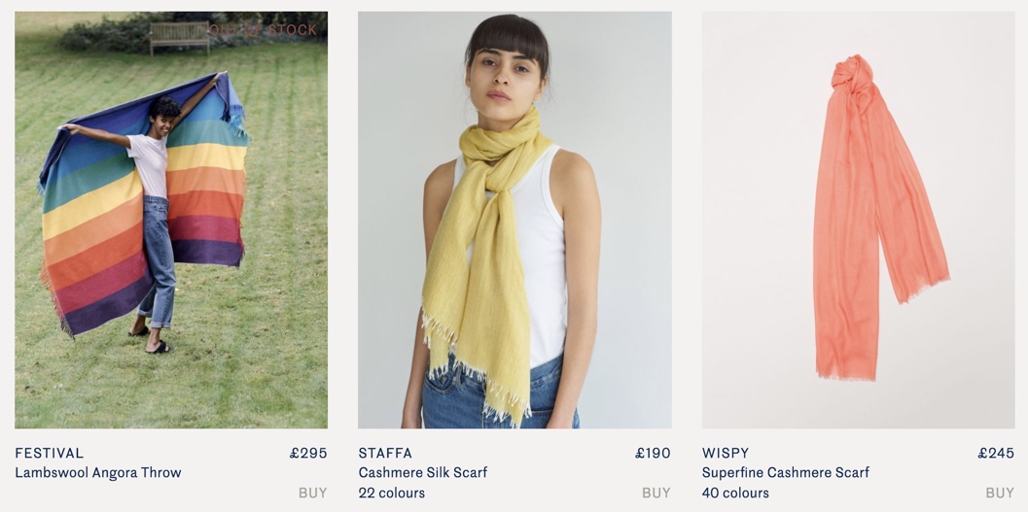
Task: View the 40 colours for Wispy
Action: (735, 493)
